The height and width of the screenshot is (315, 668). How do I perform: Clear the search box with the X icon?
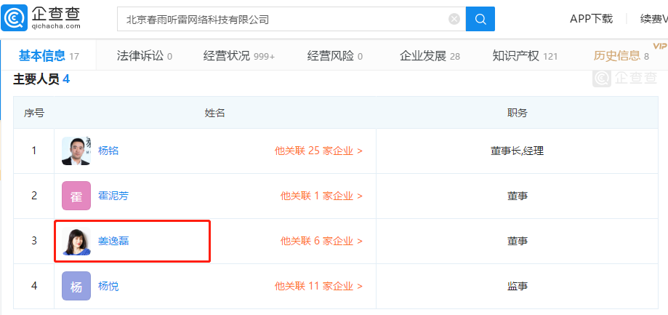[x=454, y=19]
